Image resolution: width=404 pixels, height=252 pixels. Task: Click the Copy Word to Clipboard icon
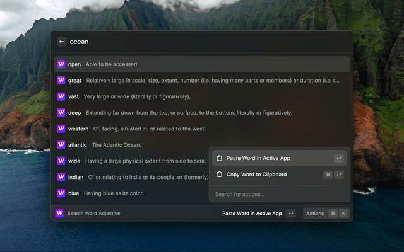point(219,175)
